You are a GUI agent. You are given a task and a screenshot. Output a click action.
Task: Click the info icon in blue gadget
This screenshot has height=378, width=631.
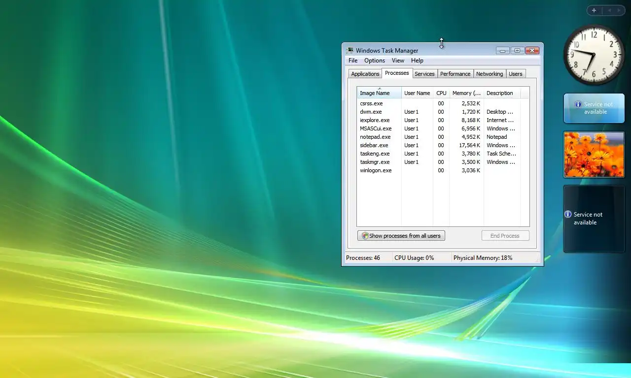point(578,104)
